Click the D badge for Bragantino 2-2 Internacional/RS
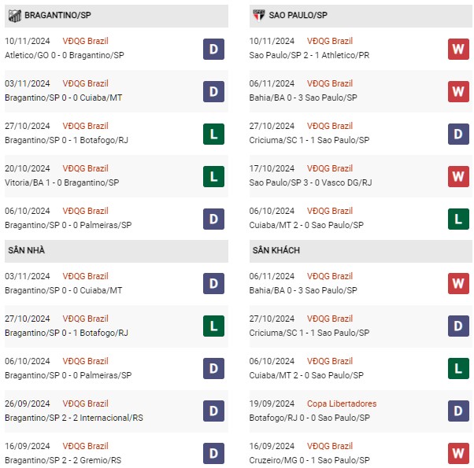 click(x=213, y=411)
